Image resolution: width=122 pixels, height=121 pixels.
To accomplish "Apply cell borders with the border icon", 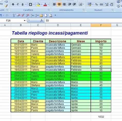I will pos(30,4).
